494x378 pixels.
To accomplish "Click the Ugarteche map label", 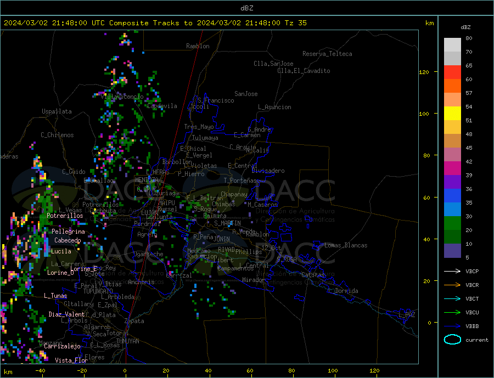I will click(148, 254).
